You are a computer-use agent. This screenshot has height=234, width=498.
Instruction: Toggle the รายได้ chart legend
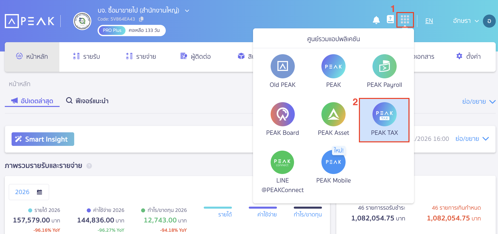tap(225, 214)
